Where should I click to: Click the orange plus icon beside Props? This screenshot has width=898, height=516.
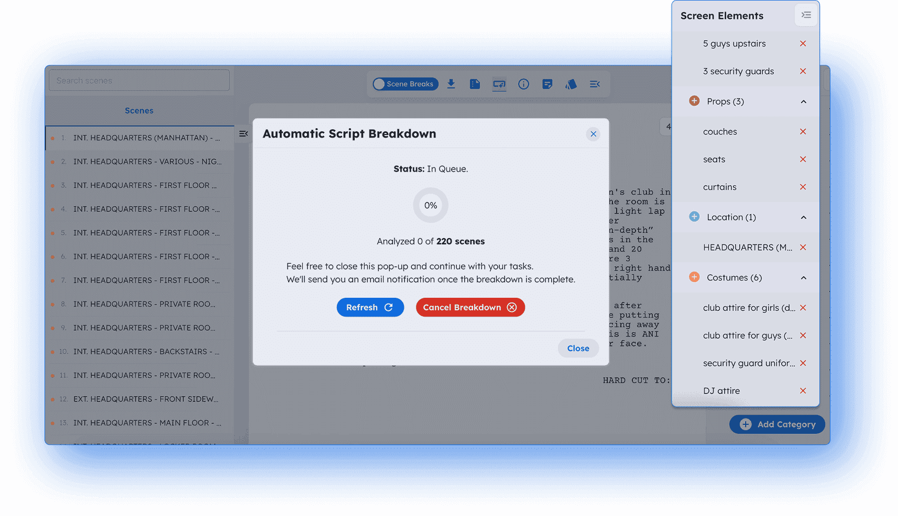click(694, 101)
